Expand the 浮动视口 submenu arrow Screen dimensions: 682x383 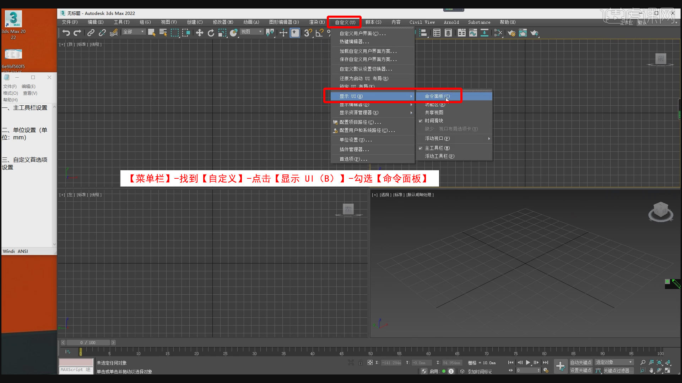[489, 138]
